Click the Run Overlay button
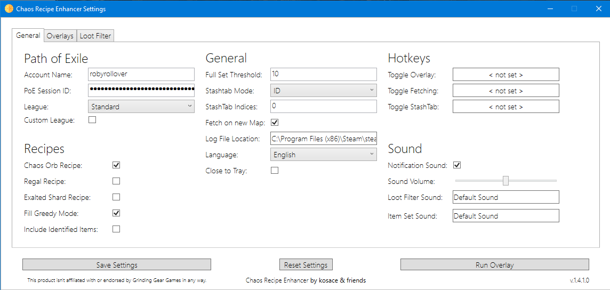 [494, 265]
